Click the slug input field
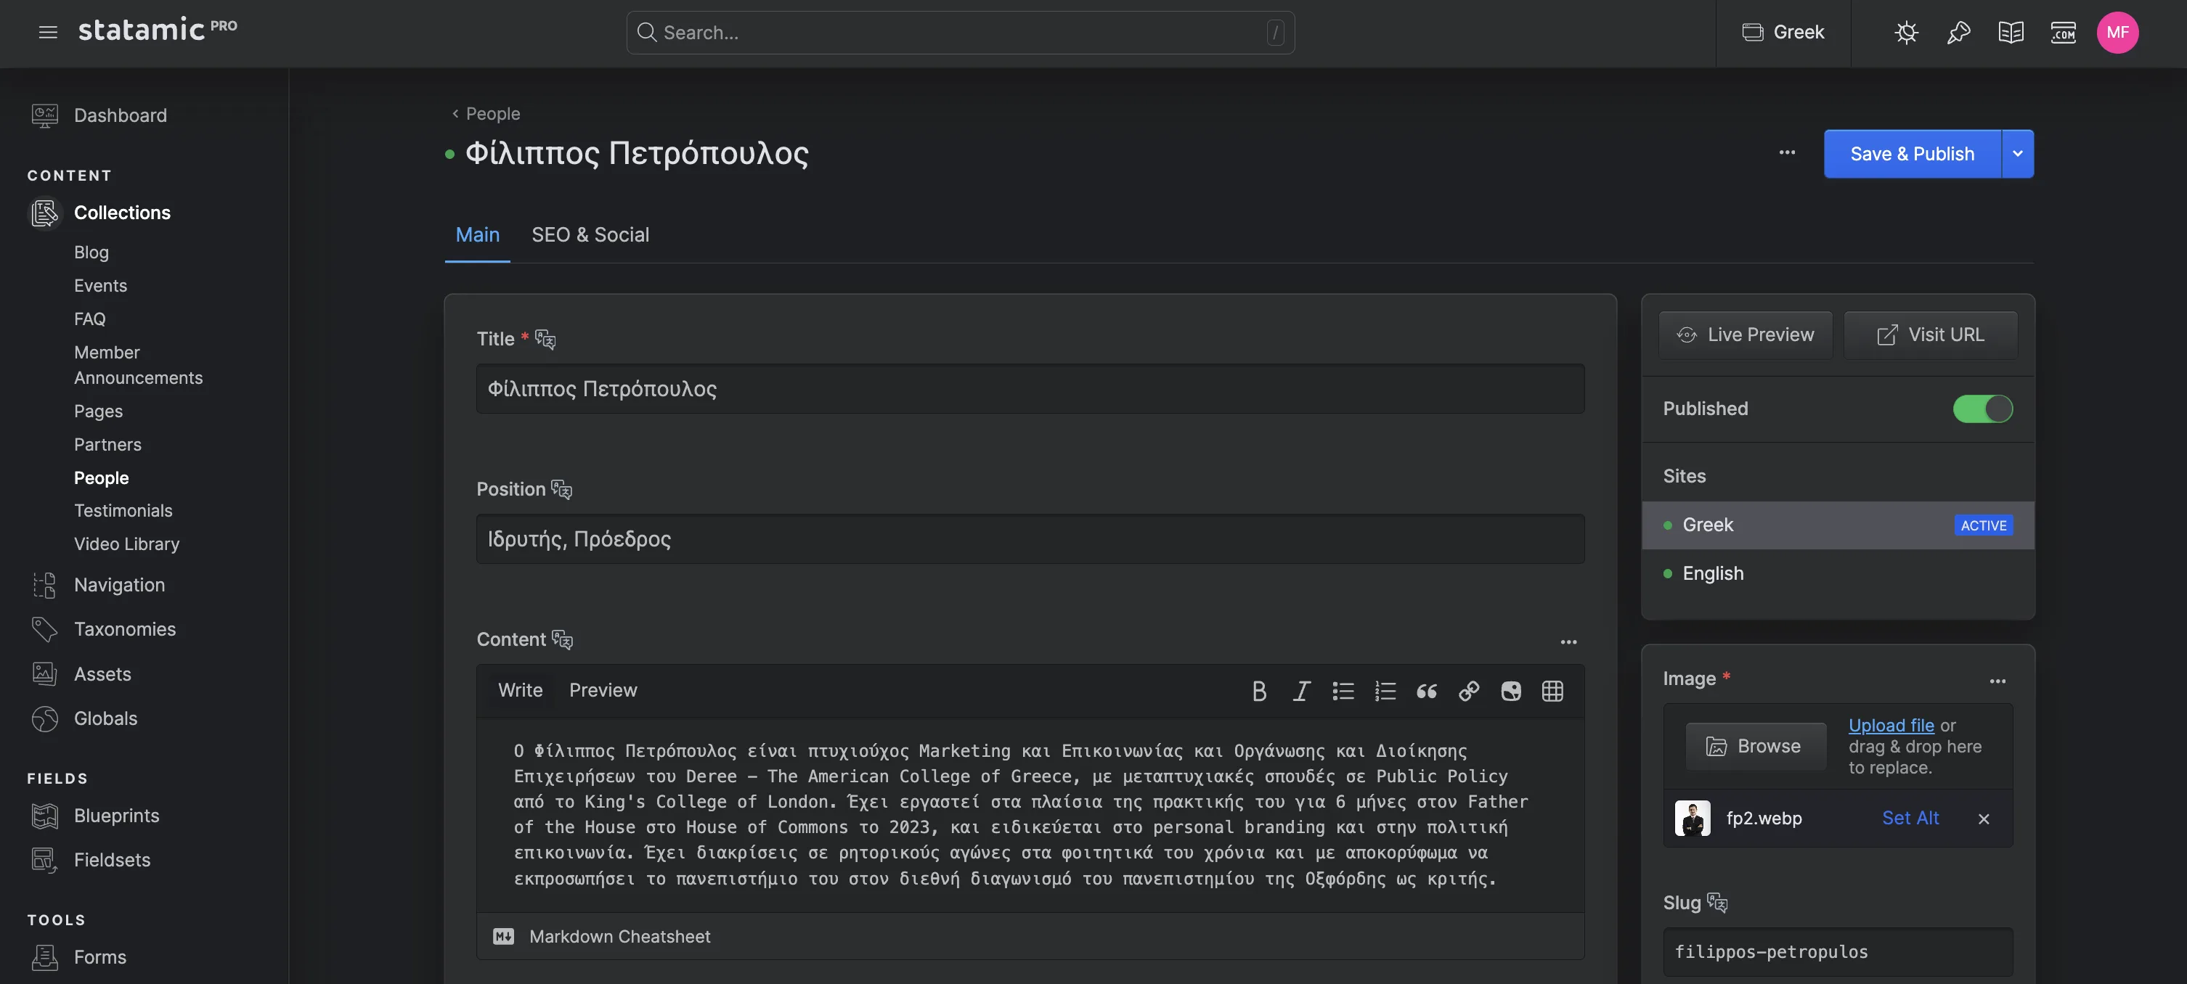 click(x=1836, y=952)
